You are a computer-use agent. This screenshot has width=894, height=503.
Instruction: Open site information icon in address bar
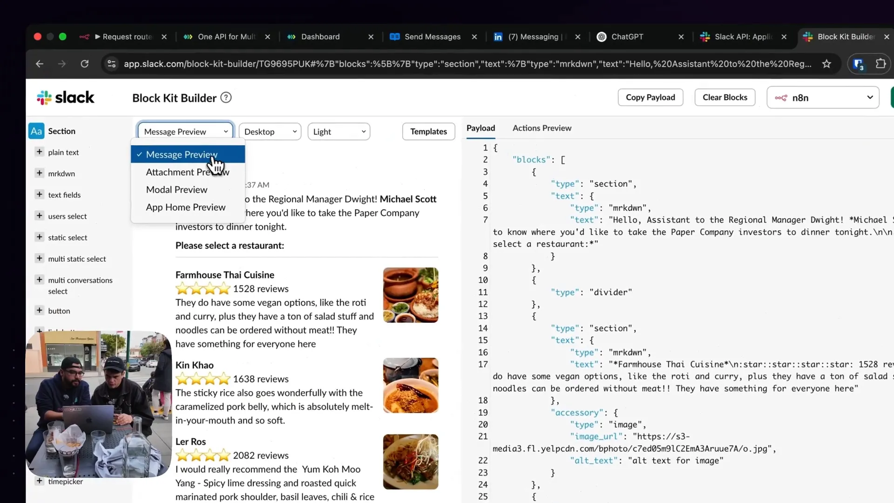(x=112, y=64)
